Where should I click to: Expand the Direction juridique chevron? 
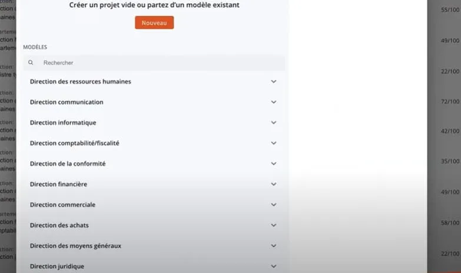(274, 266)
